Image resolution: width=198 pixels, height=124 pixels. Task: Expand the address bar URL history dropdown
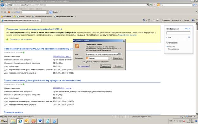click(147, 5)
